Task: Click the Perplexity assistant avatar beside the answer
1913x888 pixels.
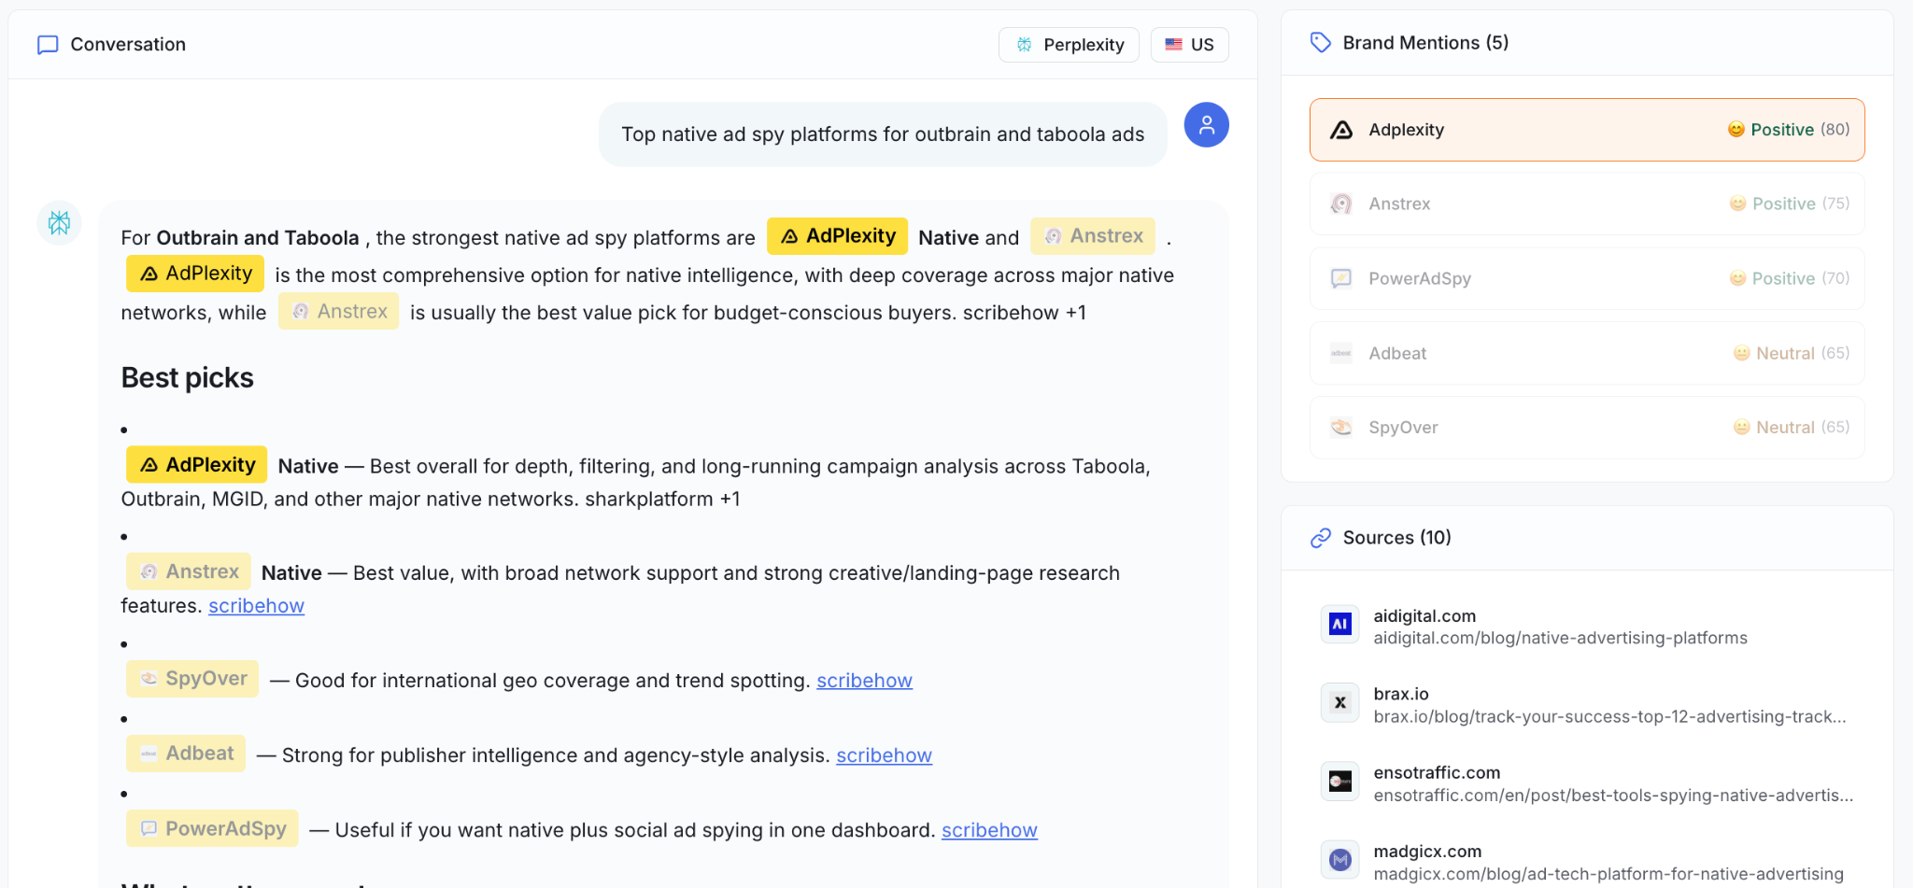Action: pos(60,223)
